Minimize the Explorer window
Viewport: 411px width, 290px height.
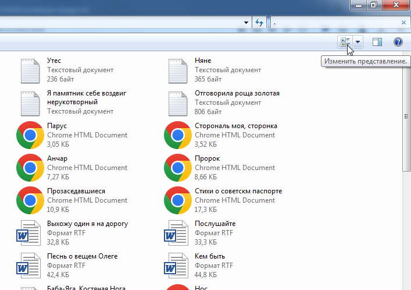(359, 5)
